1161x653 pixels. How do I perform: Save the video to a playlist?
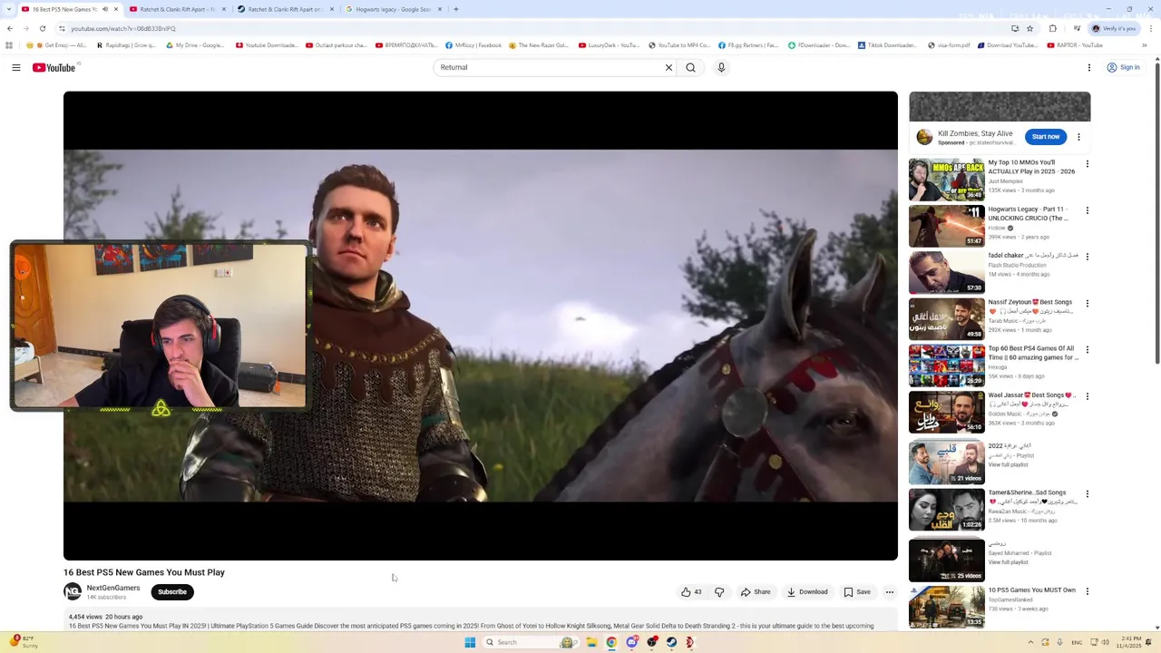[x=857, y=592]
